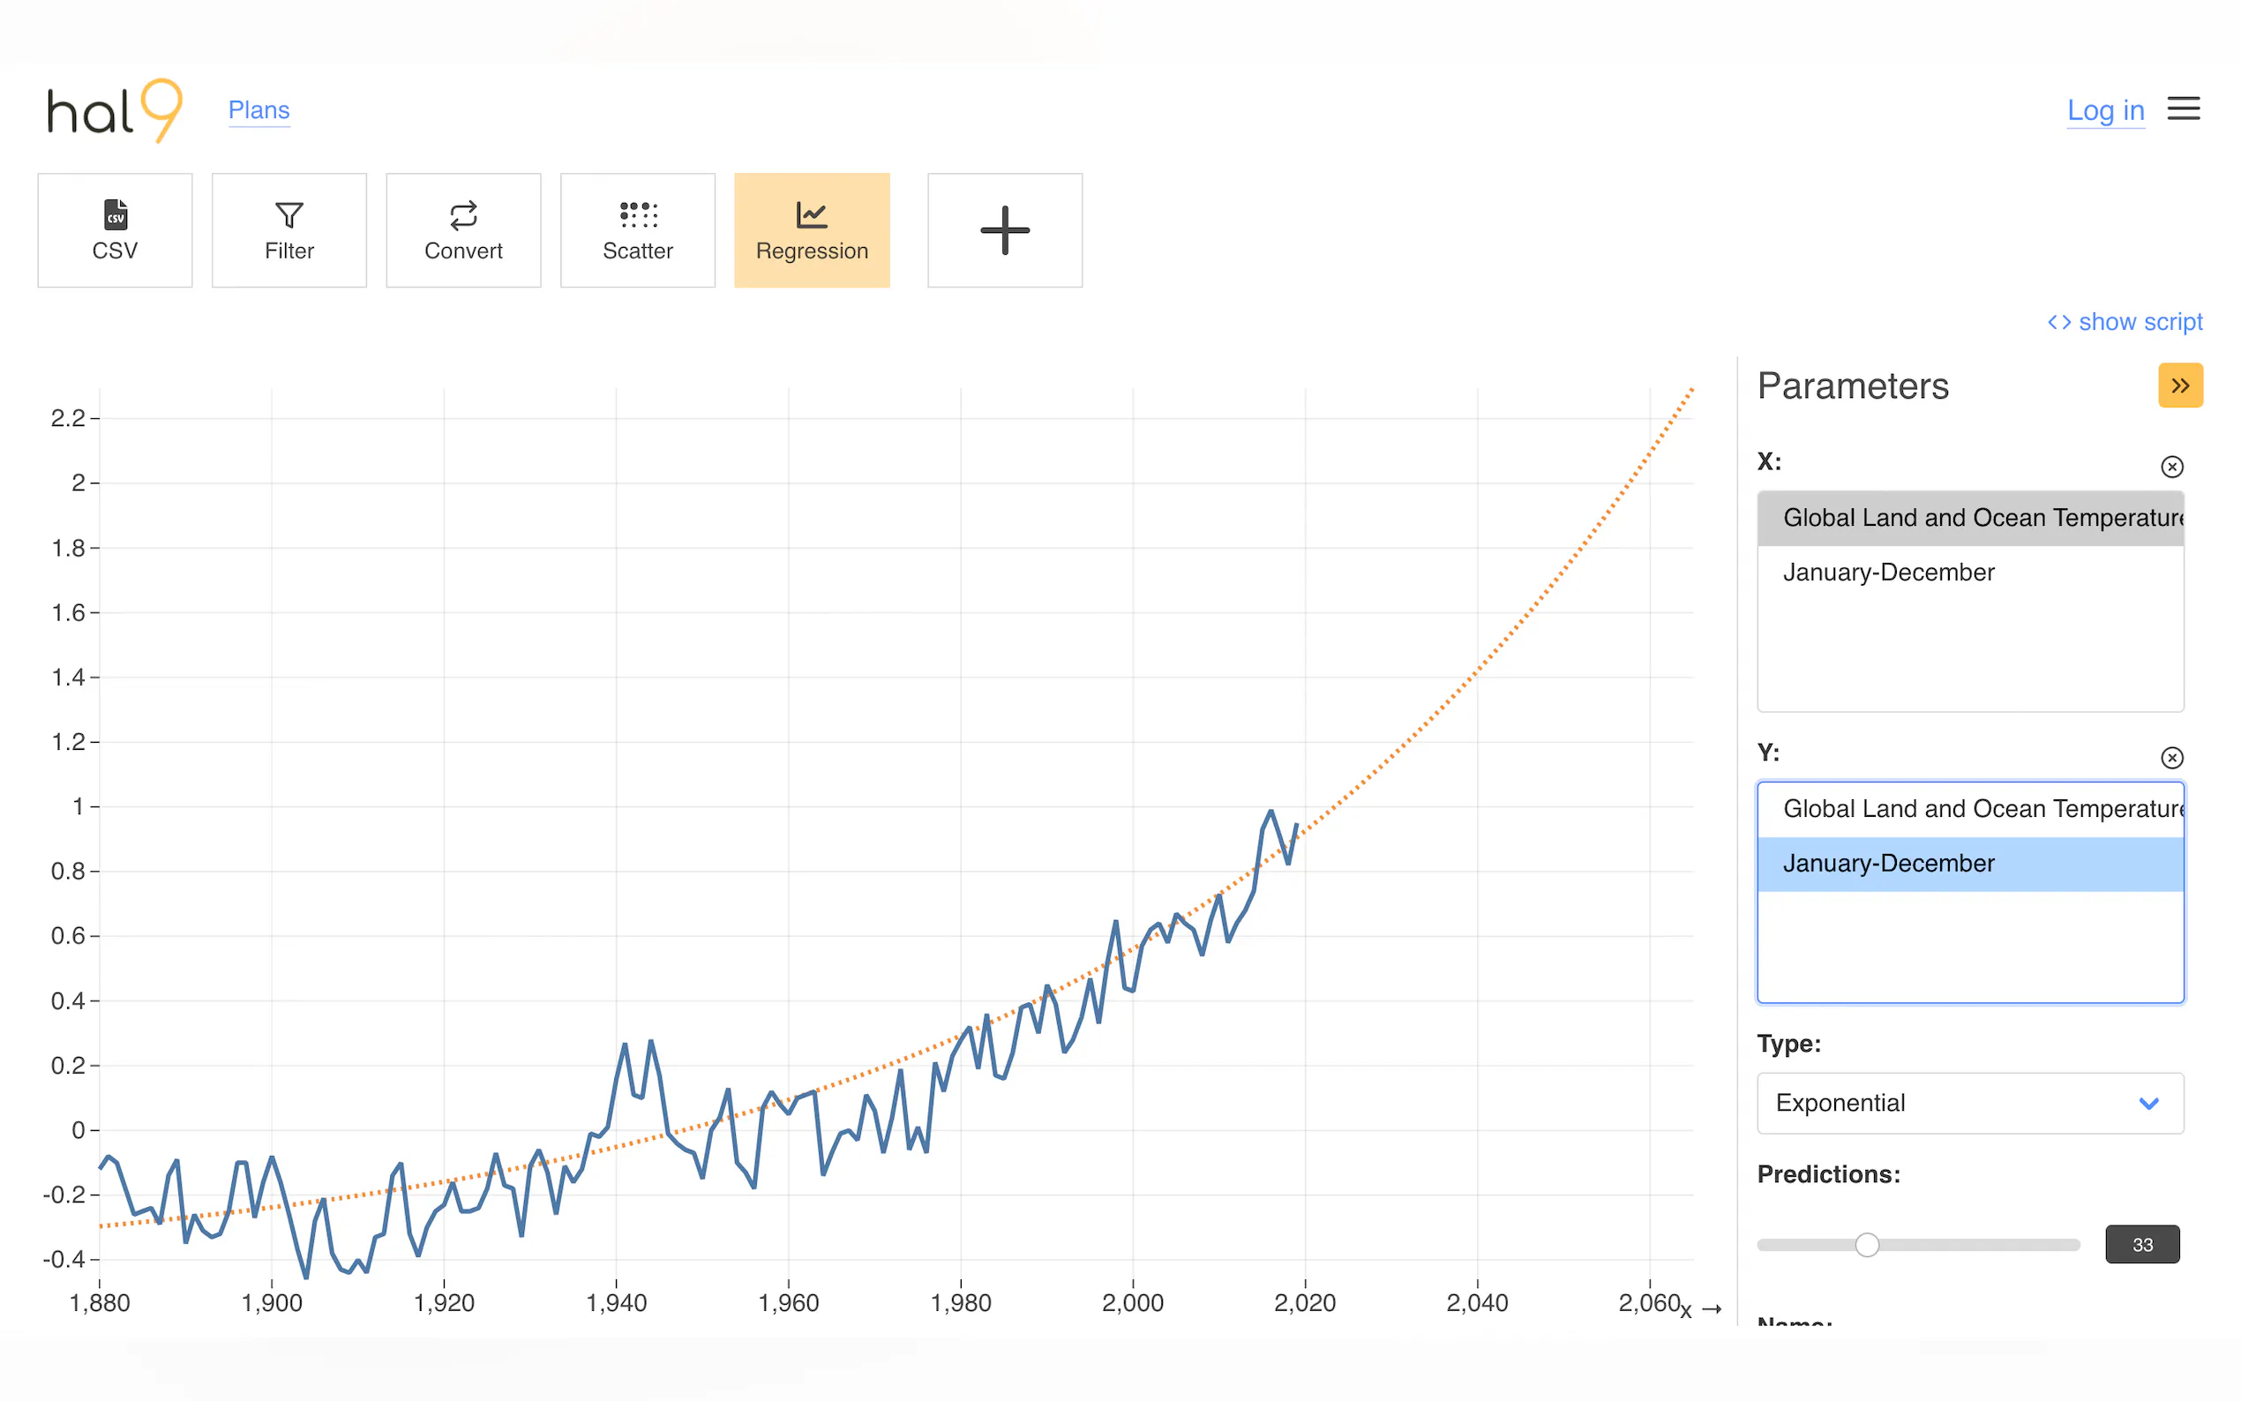Image resolution: width=2241 pixels, height=1401 pixels.
Task: Add a new step with plus button
Action: click(1004, 229)
